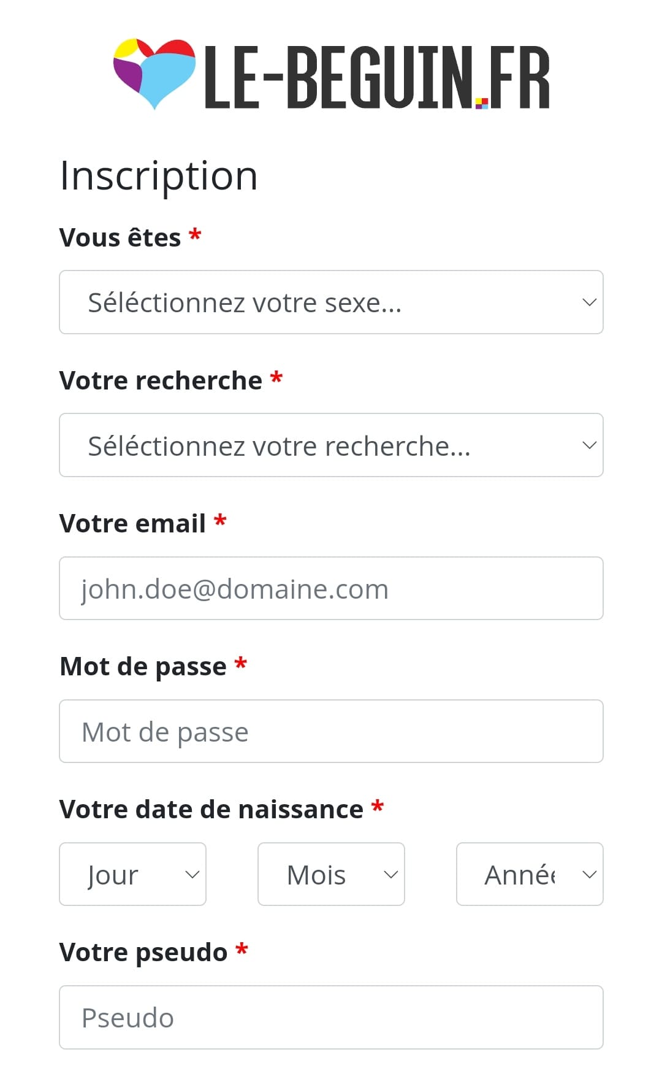The height and width of the screenshot is (1071, 662).
Task: Click the 'Vous êtes' field label
Action: (x=120, y=238)
